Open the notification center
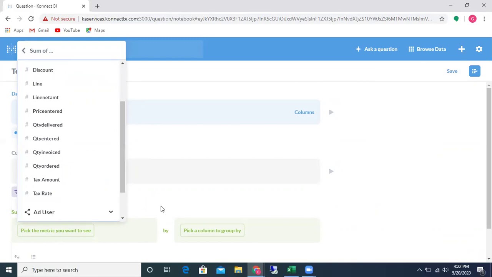The width and height of the screenshot is (492, 277). 480,270
